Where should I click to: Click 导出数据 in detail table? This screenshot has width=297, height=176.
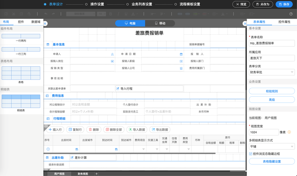coord(160,130)
